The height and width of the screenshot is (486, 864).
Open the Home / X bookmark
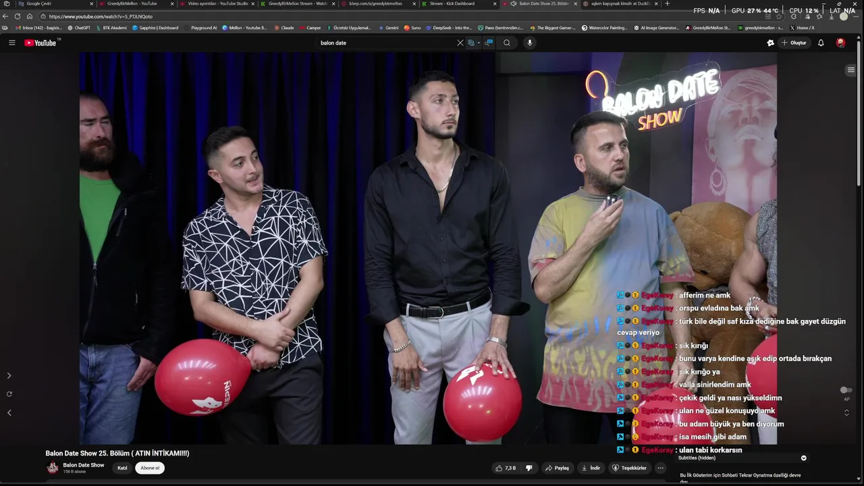pyautogui.click(x=801, y=28)
